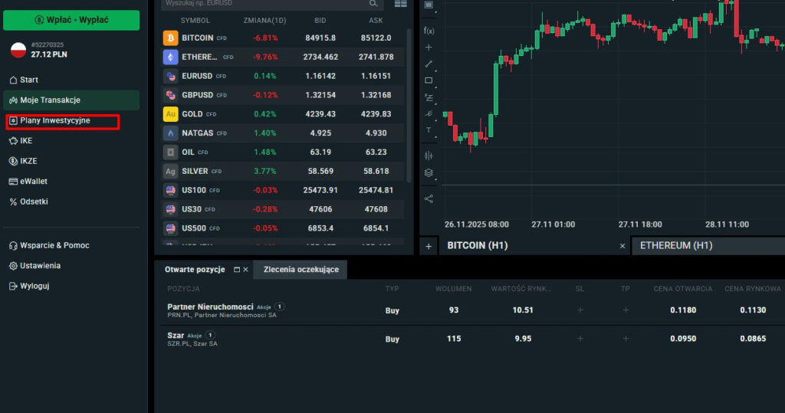This screenshot has height=413, width=785.
Task: Click the Wpłać • Wypłać deposit button
Action: point(71,20)
